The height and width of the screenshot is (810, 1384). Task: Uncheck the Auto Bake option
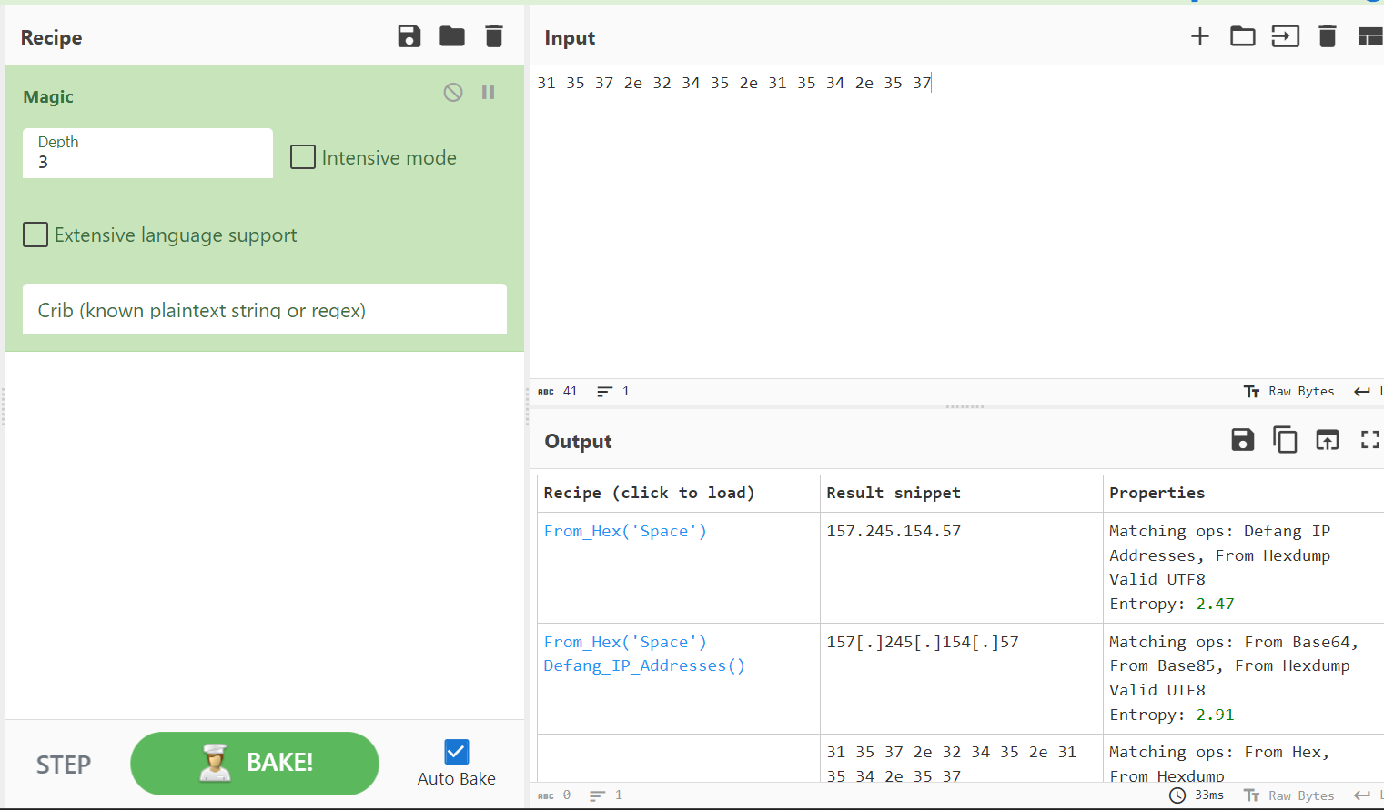click(456, 752)
